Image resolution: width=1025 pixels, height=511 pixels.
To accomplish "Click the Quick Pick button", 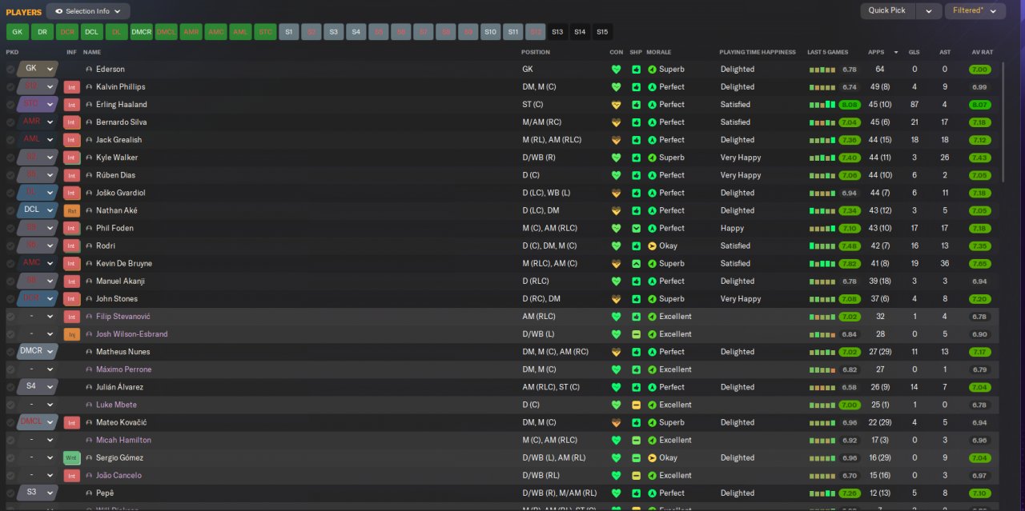I will click(x=887, y=11).
